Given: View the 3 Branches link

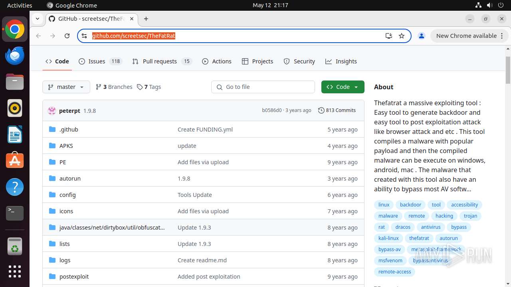Looking at the screenshot, I should pyautogui.click(x=114, y=87).
